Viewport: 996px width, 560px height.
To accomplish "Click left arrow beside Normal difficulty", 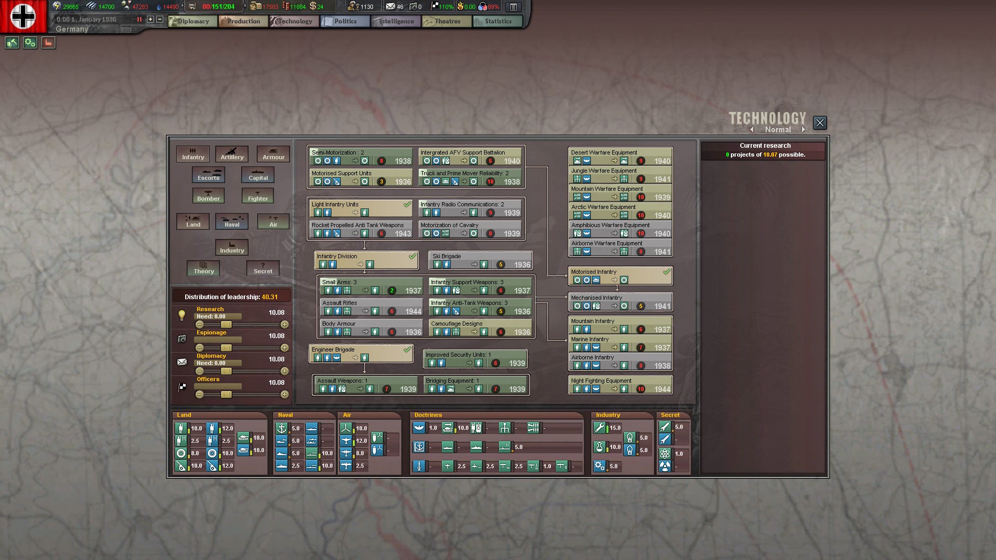I will (x=752, y=130).
